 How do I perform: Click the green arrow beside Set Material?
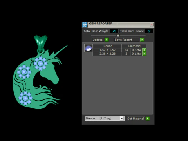point(148,119)
